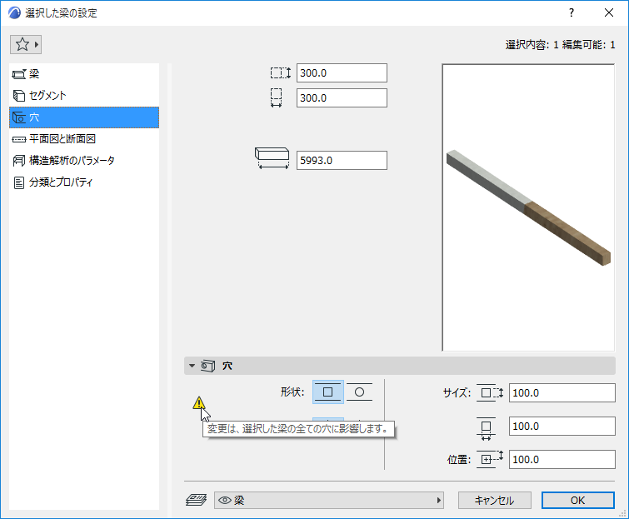Click the beam height icon beside the first 300.0
The width and height of the screenshot is (629, 519).
(x=281, y=73)
